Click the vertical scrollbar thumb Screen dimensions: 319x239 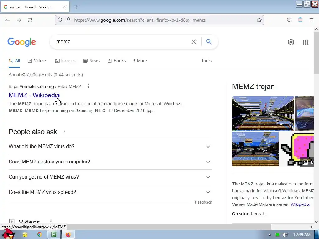316,53
